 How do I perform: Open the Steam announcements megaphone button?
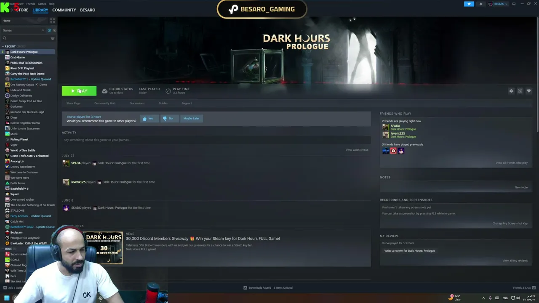click(x=469, y=4)
